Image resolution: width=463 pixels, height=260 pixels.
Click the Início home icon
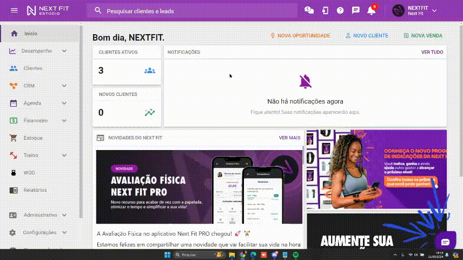[x=14, y=34]
